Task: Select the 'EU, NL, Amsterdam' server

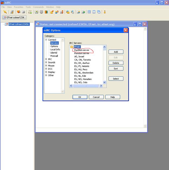Action: click(x=84, y=73)
